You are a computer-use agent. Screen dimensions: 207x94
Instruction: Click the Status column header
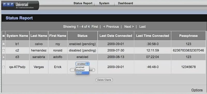point(82,36)
